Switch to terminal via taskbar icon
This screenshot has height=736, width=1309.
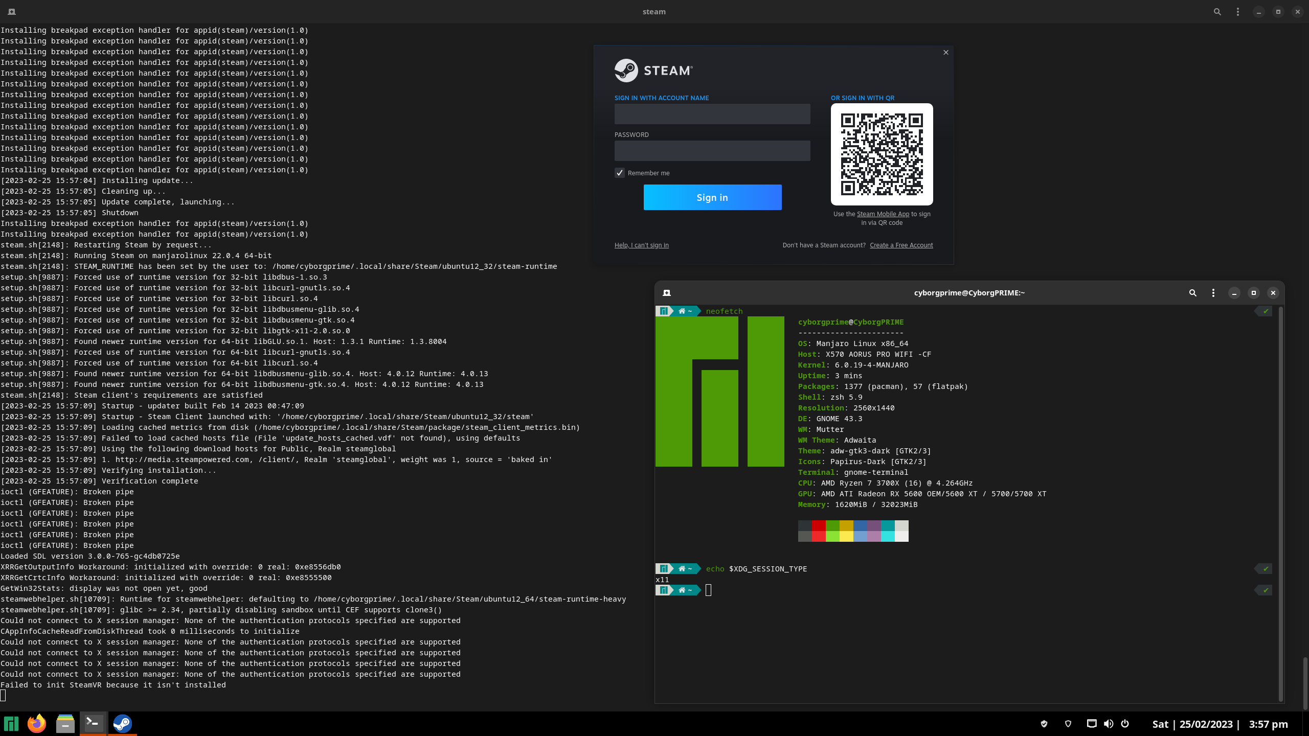94,723
